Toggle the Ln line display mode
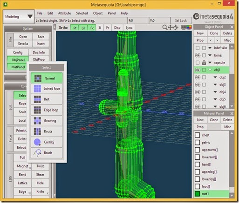The width and height of the screenshot is (239, 203). pos(83,28)
